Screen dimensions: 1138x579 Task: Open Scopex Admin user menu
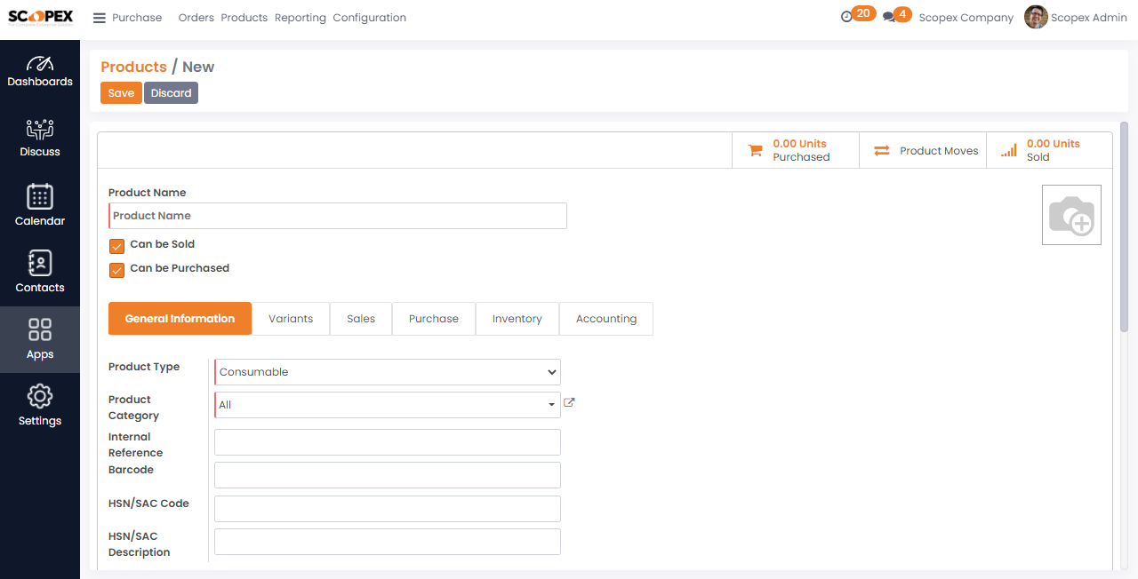pos(1076,17)
